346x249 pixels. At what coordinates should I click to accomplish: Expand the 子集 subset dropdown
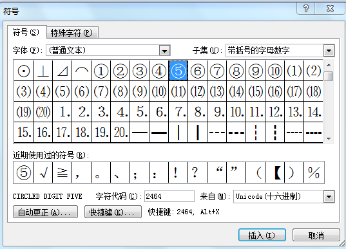coord(329,51)
